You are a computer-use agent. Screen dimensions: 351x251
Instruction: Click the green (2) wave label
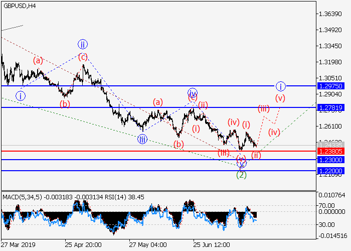click(241, 175)
